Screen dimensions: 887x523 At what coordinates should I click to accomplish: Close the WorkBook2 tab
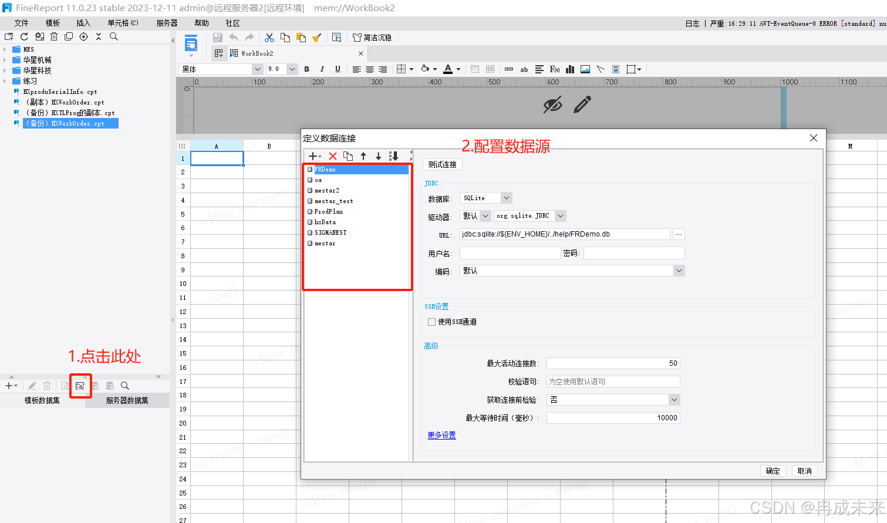click(361, 53)
